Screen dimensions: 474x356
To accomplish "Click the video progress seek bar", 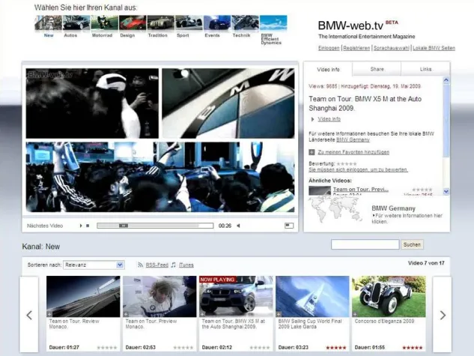I will [155, 226].
